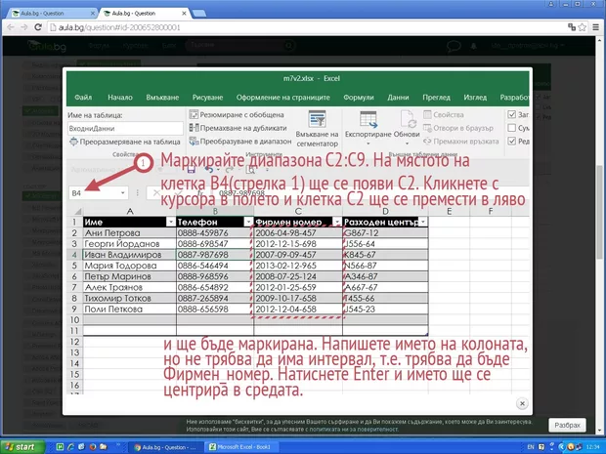Click Премахване на дубликати
This screenshot has width=606, height=454.
238,128
